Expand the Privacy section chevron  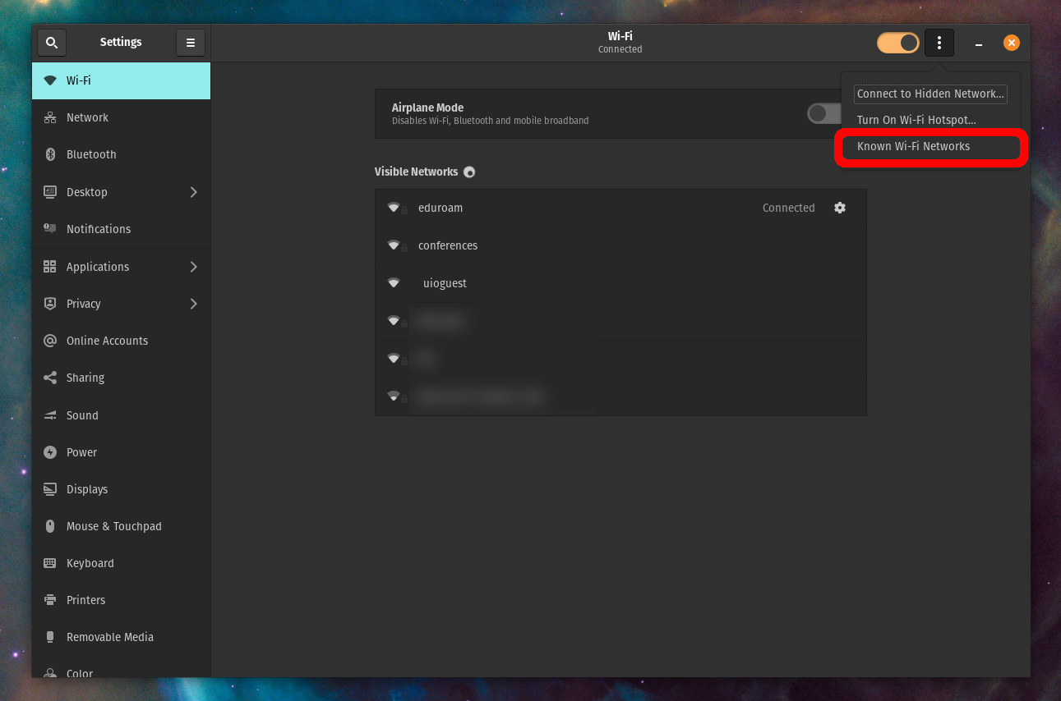(194, 304)
